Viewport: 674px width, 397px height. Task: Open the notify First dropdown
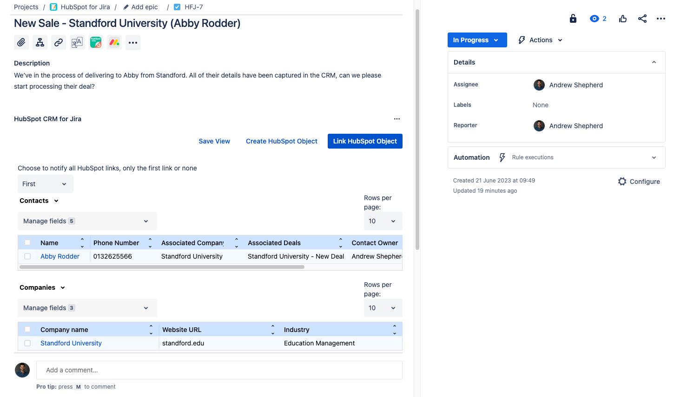(x=45, y=184)
